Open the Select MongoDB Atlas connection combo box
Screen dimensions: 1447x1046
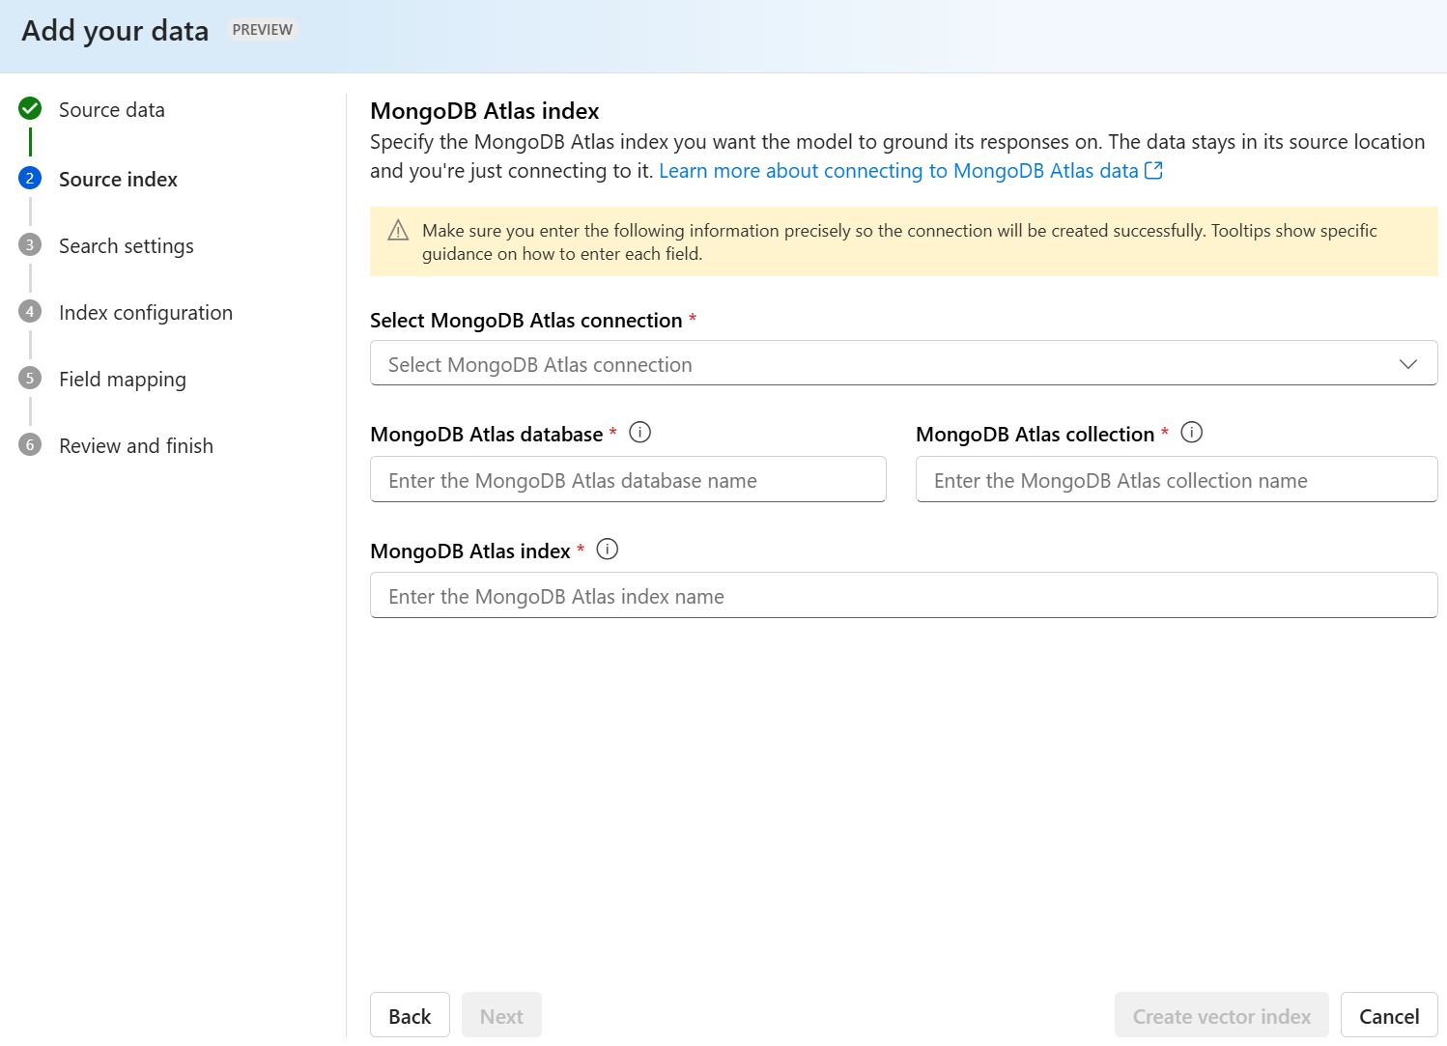(869, 364)
